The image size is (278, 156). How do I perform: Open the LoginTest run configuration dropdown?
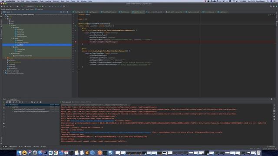[30, 6]
